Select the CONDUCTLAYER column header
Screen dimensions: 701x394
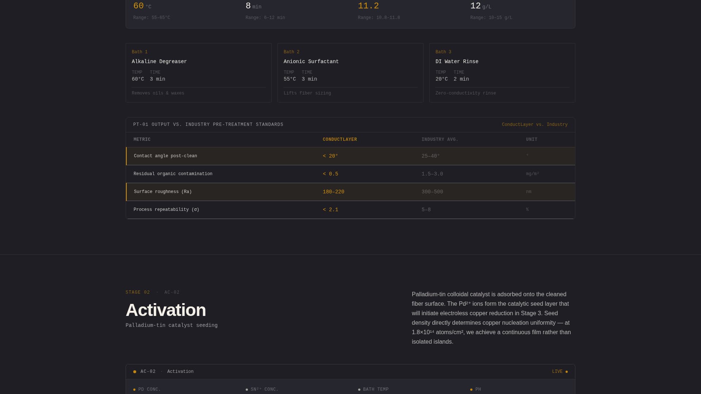point(340,139)
